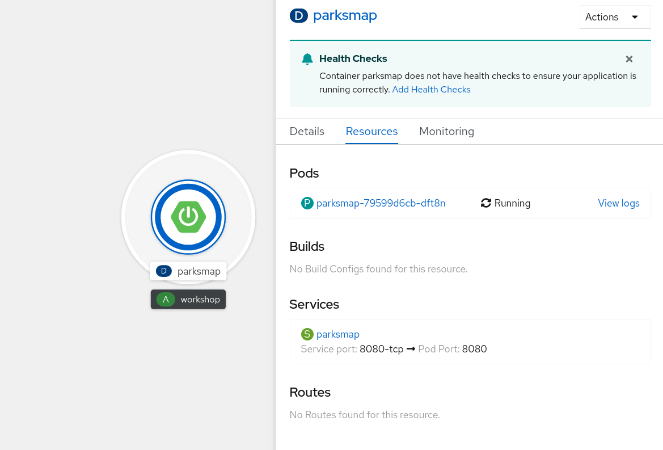Click the D deployment badge beside the parksmap heading
This screenshot has height=450, width=663.
(x=299, y=16)
